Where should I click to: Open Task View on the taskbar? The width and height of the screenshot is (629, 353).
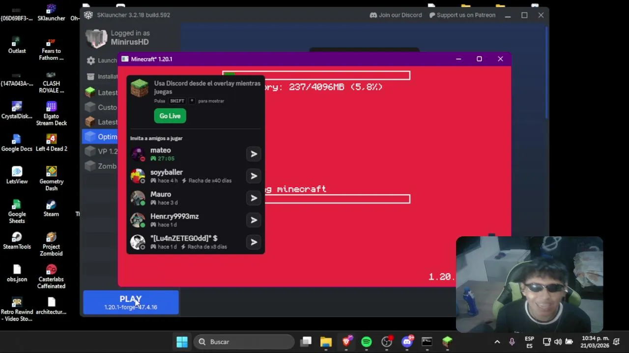(x=306, y=342)
